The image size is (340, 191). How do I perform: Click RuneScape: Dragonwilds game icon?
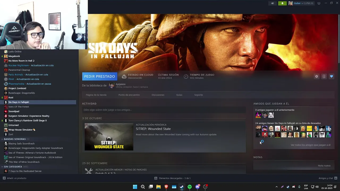tap(6, 93)
